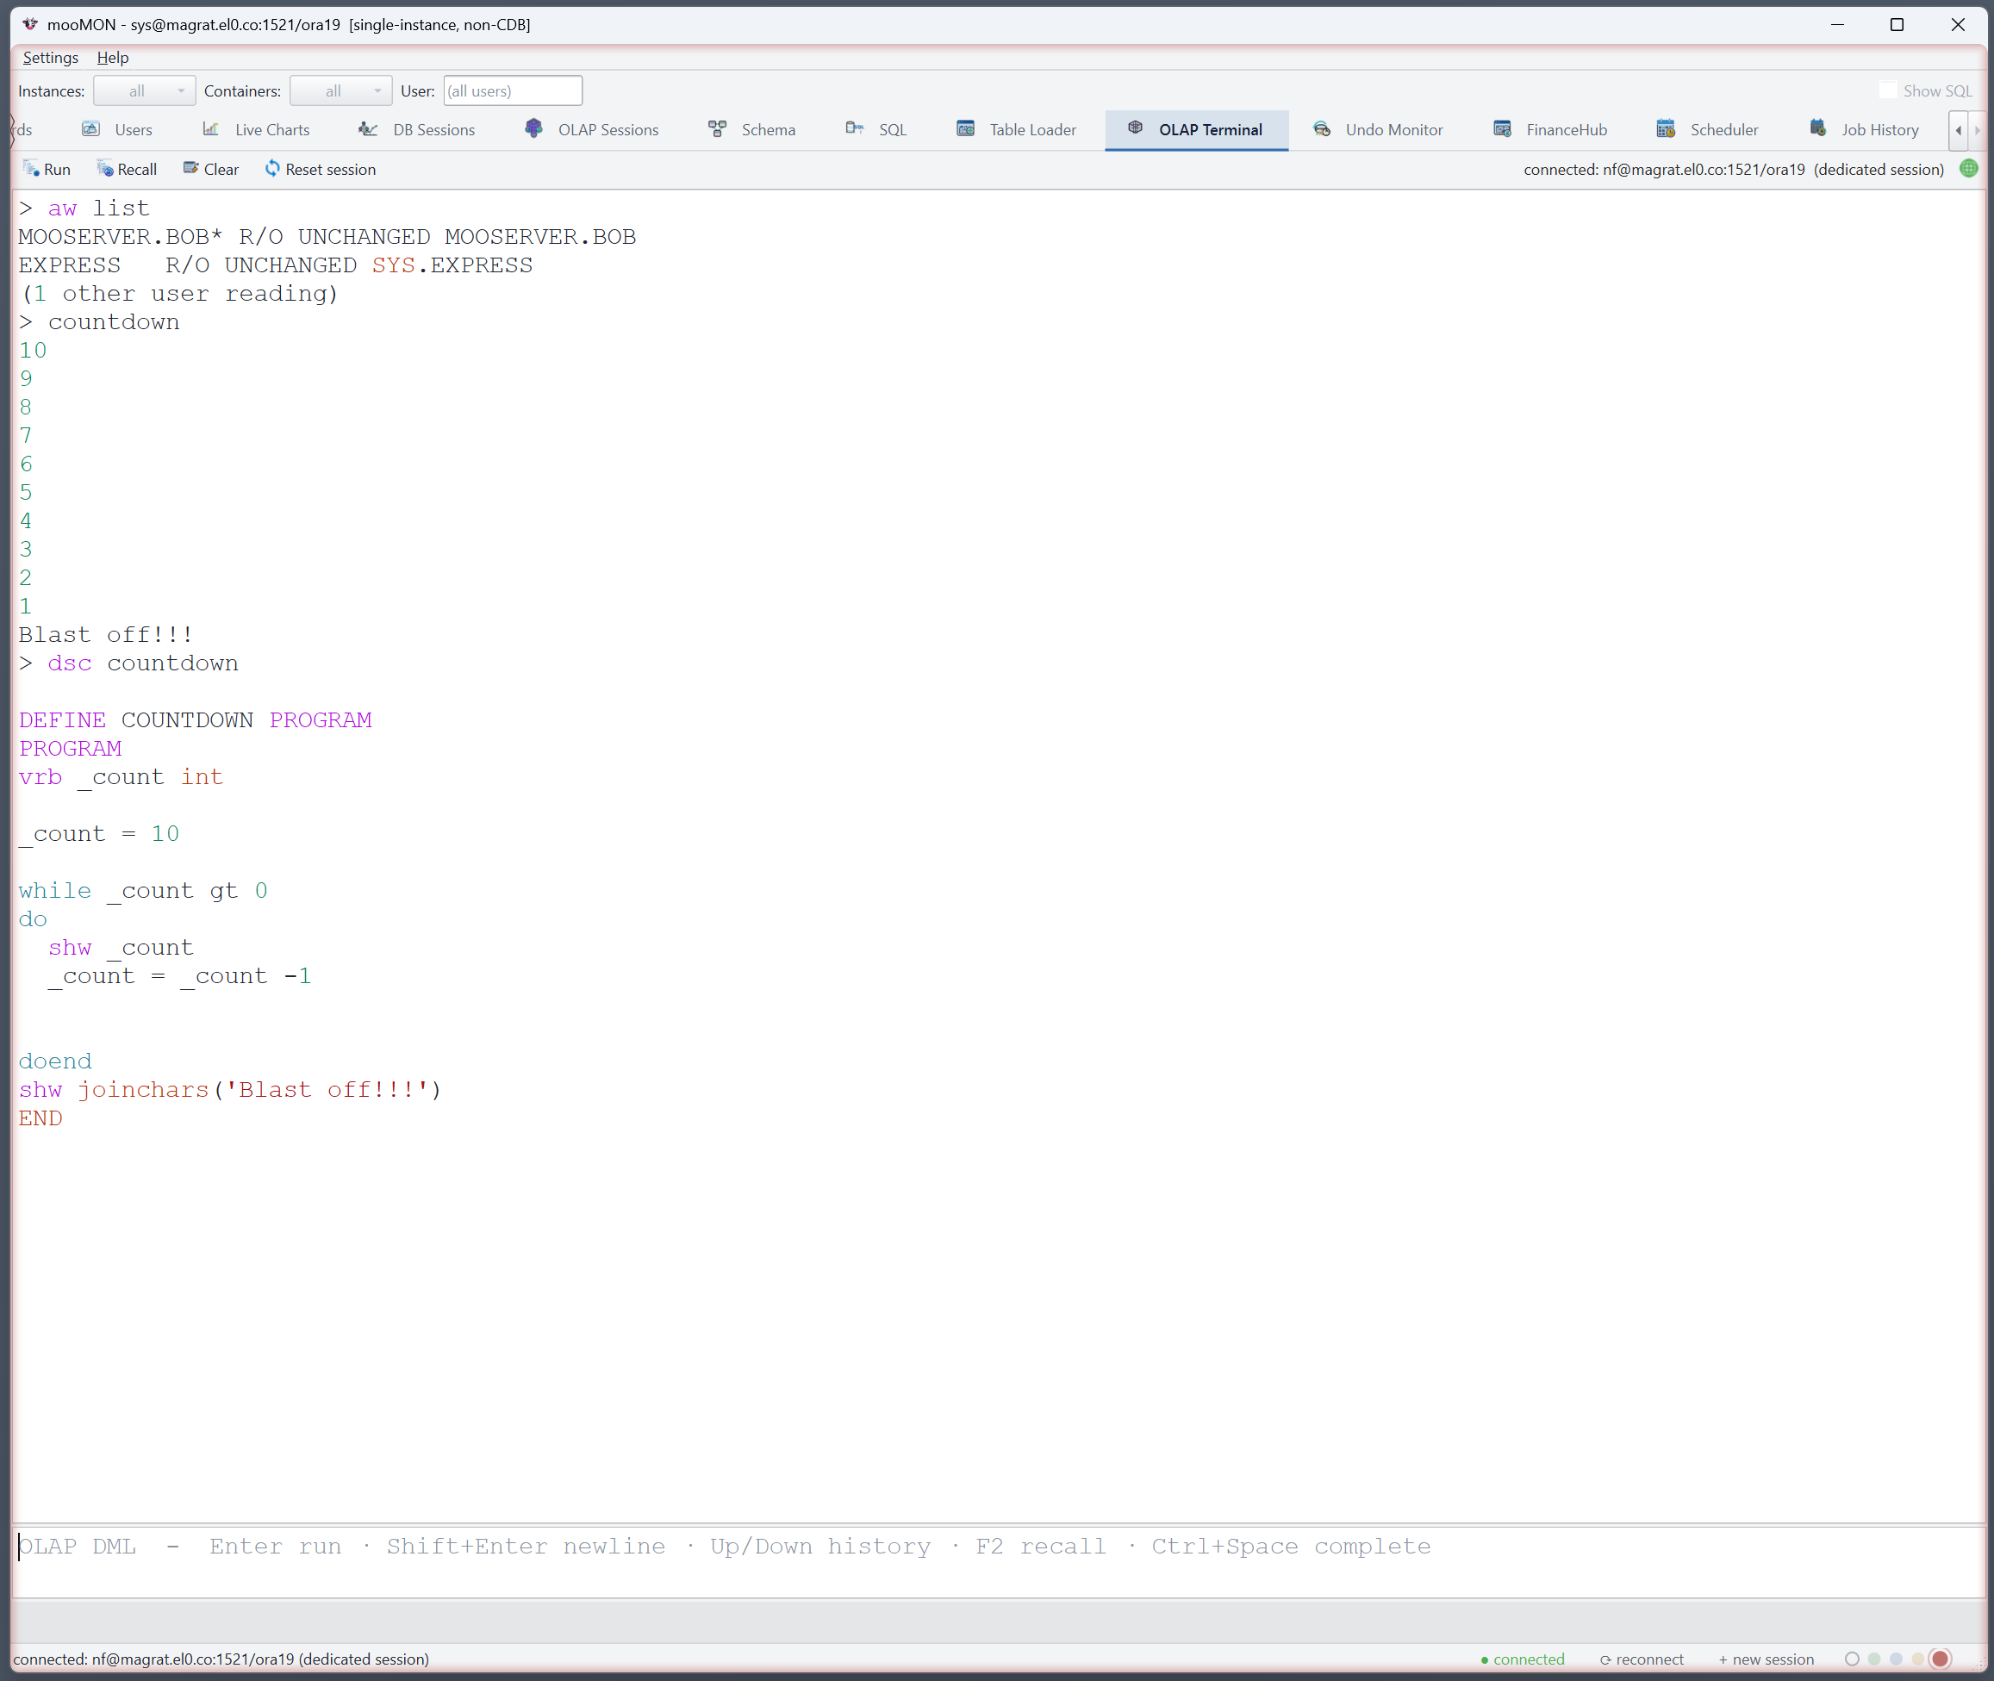Click the dedicated session connection text in toolbar
1994x1681 pixels.
click(1734, 170)
